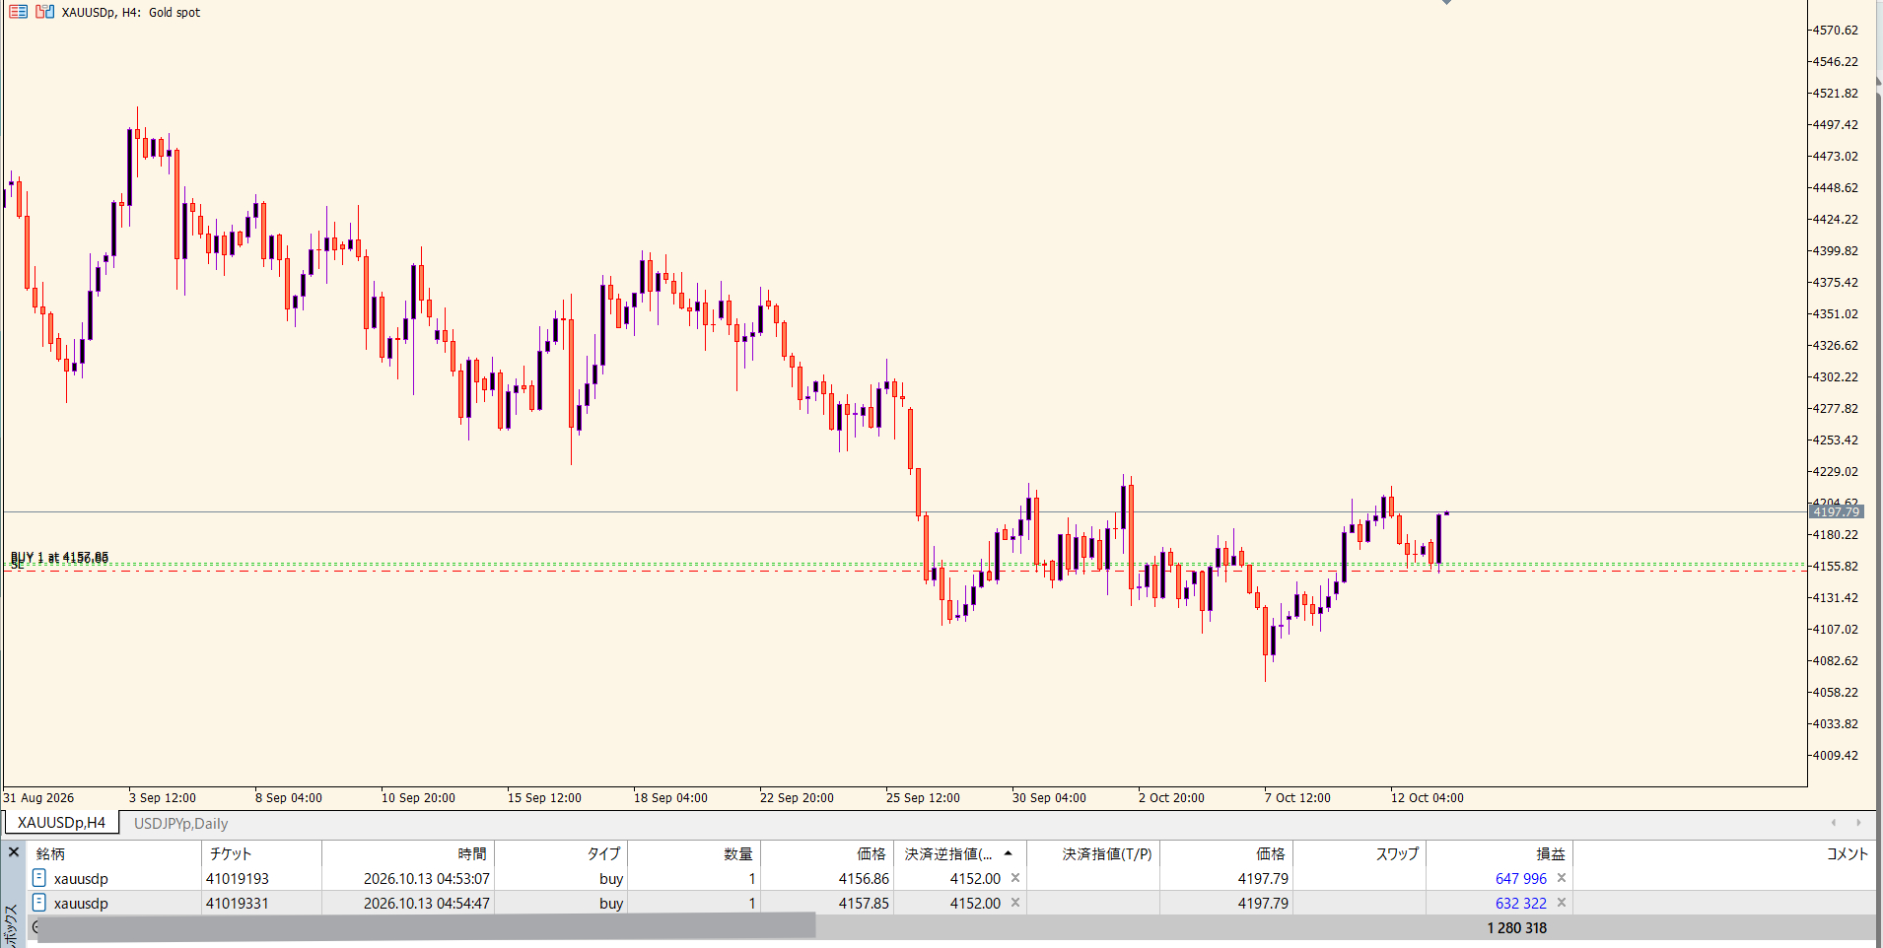
Task: Remove stop loss on ticket 41019331
Action: [x=1015, y=903]
